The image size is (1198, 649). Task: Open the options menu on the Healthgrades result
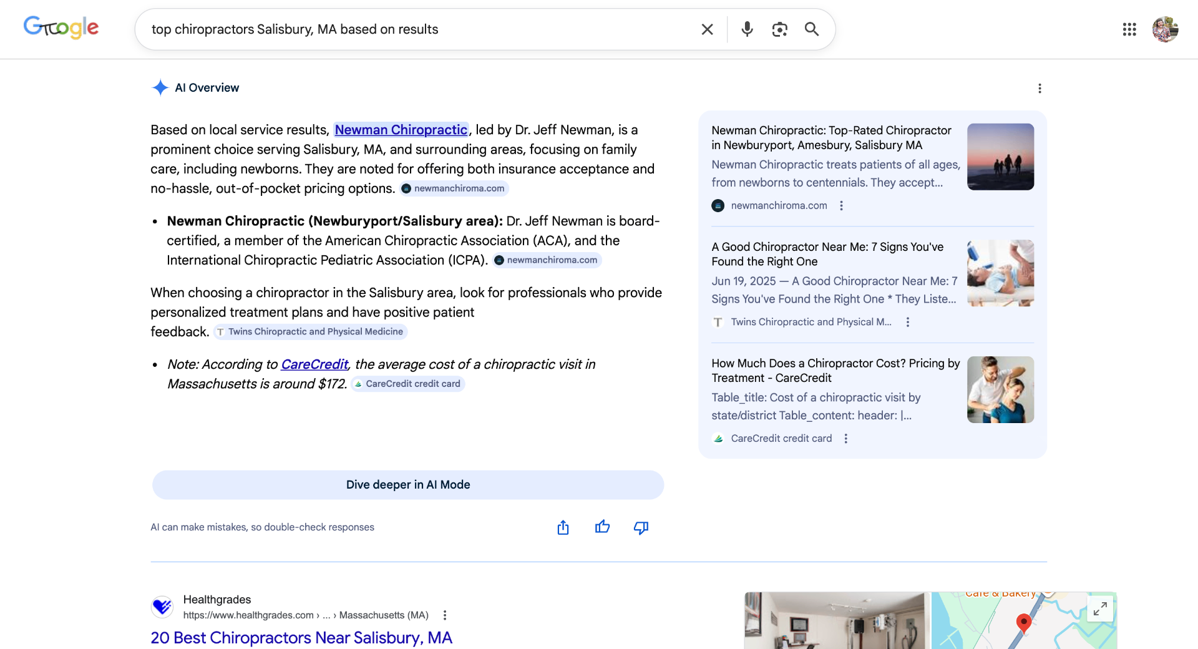pos(445,615)
